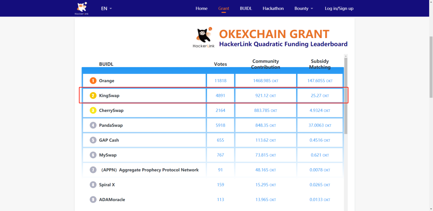Click the 4.9324 OKT subsidy value
The width and height of the screenshot is (433, 211).
[320, 110]
